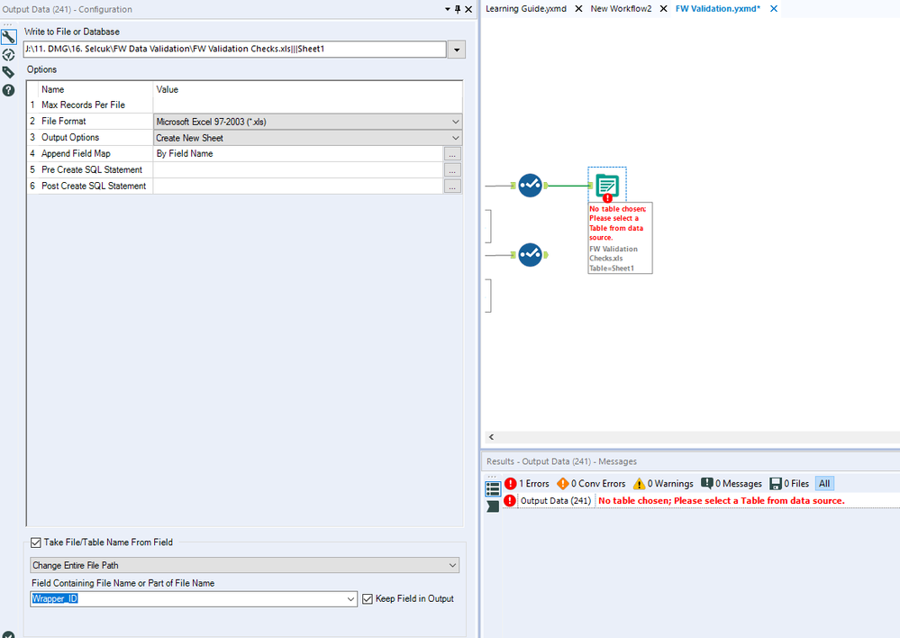Close Learning Guide.yxmd tab
900x638 pixels.
pos(578,9)
